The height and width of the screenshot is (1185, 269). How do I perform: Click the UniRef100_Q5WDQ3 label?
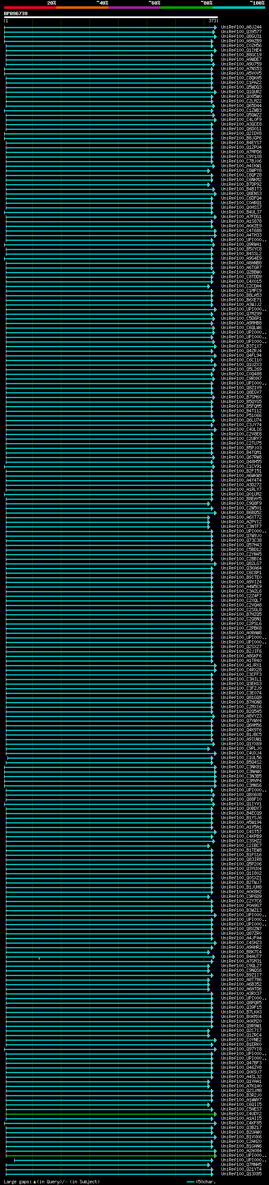coord(241,87)
